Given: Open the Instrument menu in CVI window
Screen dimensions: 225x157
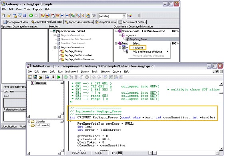Looking at the screenshot, I should [x=72, y=71].
